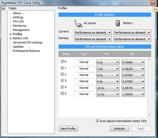Click the Type field for index 2
Viewport: 158px width, 138px height.
coord(84,75)
